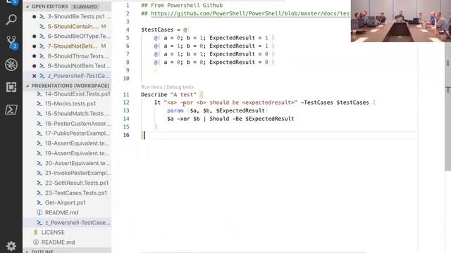
Task: Collapse the Open Editors section
Action: click(x=67, y=6)
